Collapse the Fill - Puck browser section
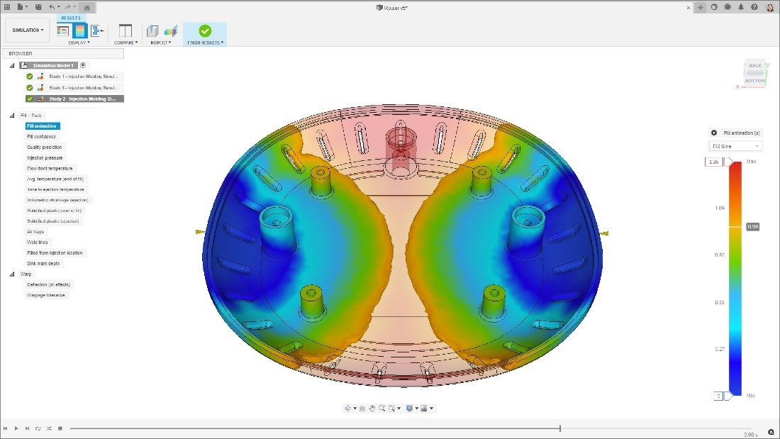This screenshot has width=780, height=439. [x=11, y=115]
